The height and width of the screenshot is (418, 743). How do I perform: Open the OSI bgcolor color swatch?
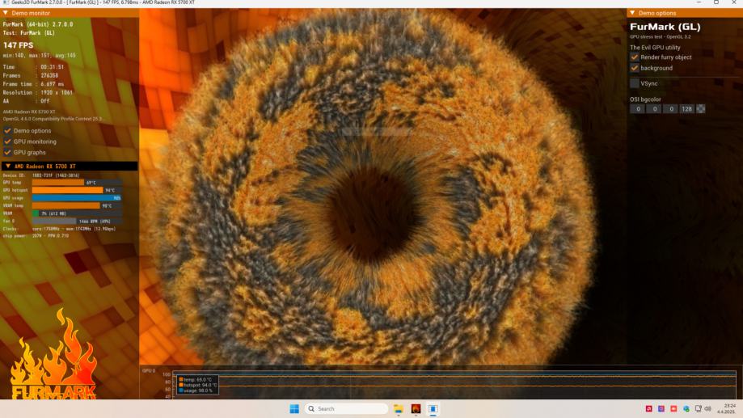click(x=700, y=109)
